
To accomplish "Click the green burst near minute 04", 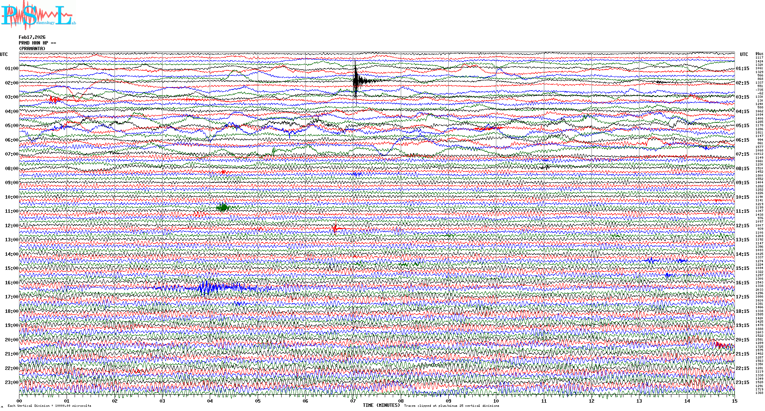I will click(223, 207).
